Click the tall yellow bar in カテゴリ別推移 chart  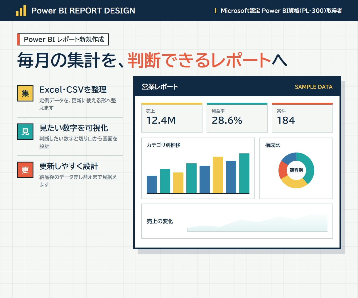point(218,175)
